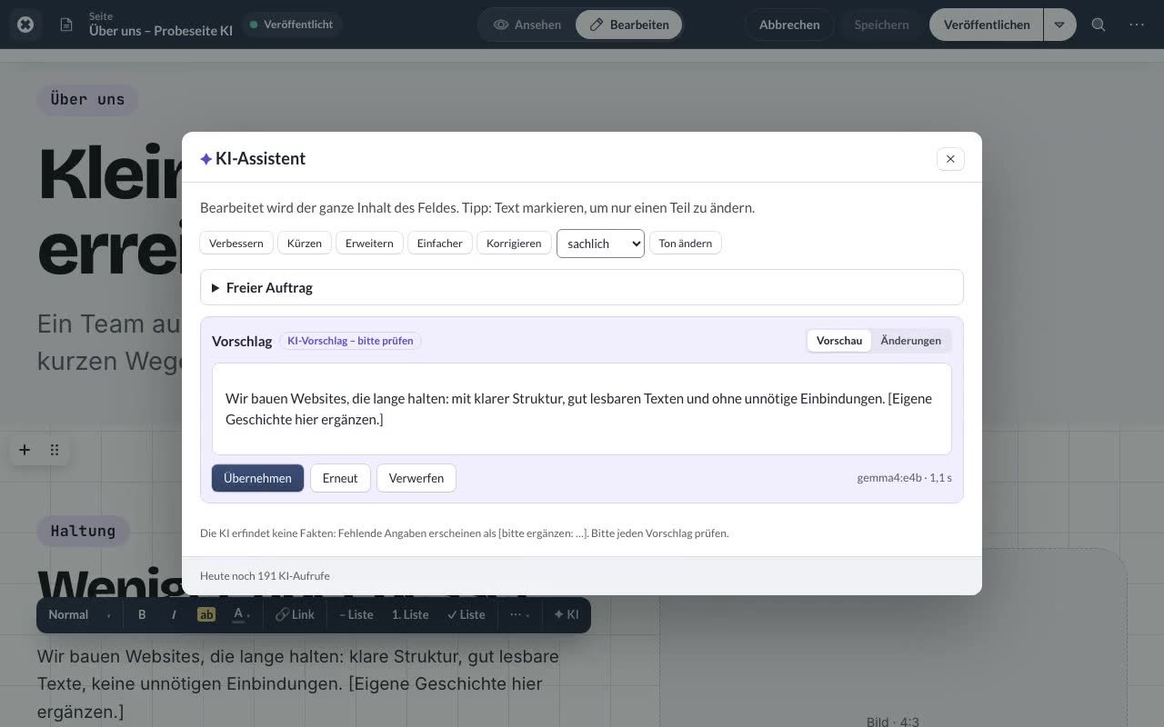
Task: Expand the Freier Auftrag section
Action: tap(582, 287)
